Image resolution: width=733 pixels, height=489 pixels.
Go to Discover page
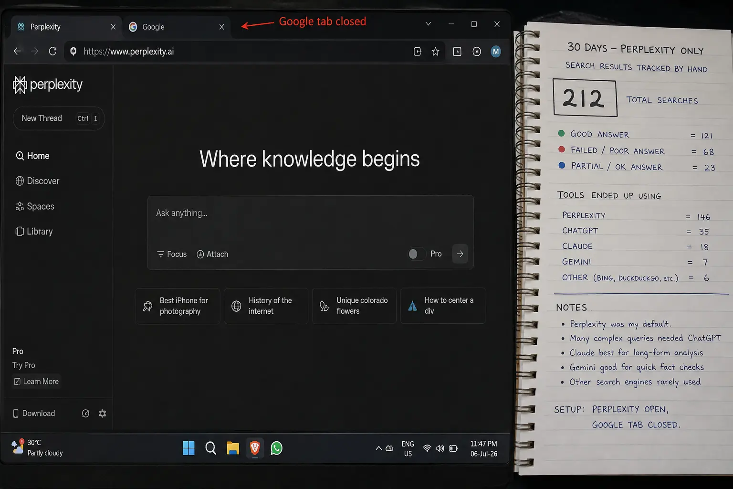[x=37, y=181]
